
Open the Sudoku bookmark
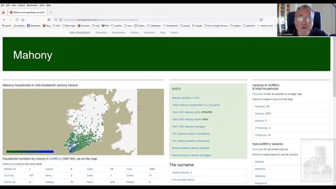click(x=140, y=26)
